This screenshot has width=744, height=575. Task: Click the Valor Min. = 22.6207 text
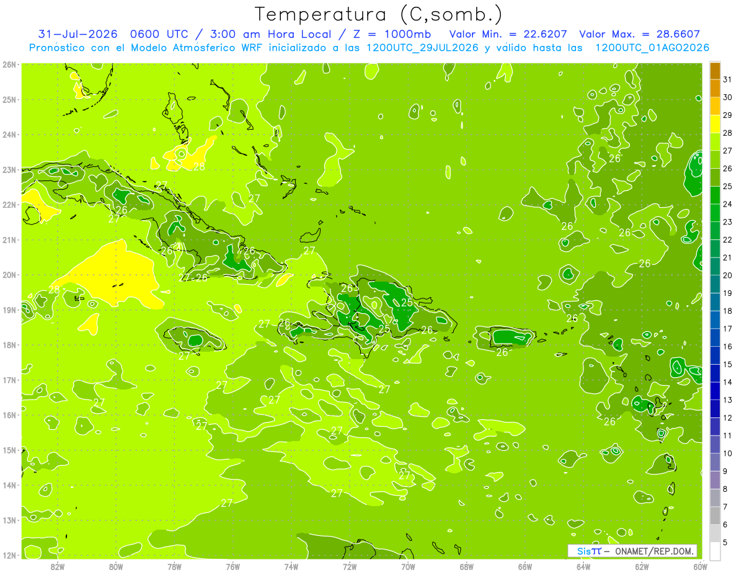coord(509,34)
